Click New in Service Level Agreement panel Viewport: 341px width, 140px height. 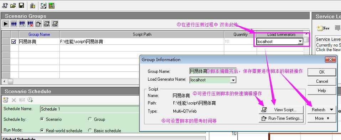[x=324, y=28]
